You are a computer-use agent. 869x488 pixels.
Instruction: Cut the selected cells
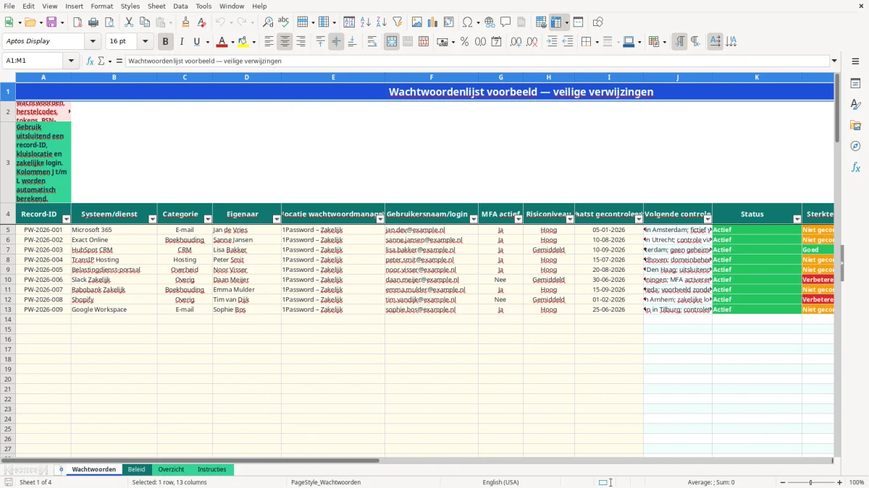(x=129, y=22)
